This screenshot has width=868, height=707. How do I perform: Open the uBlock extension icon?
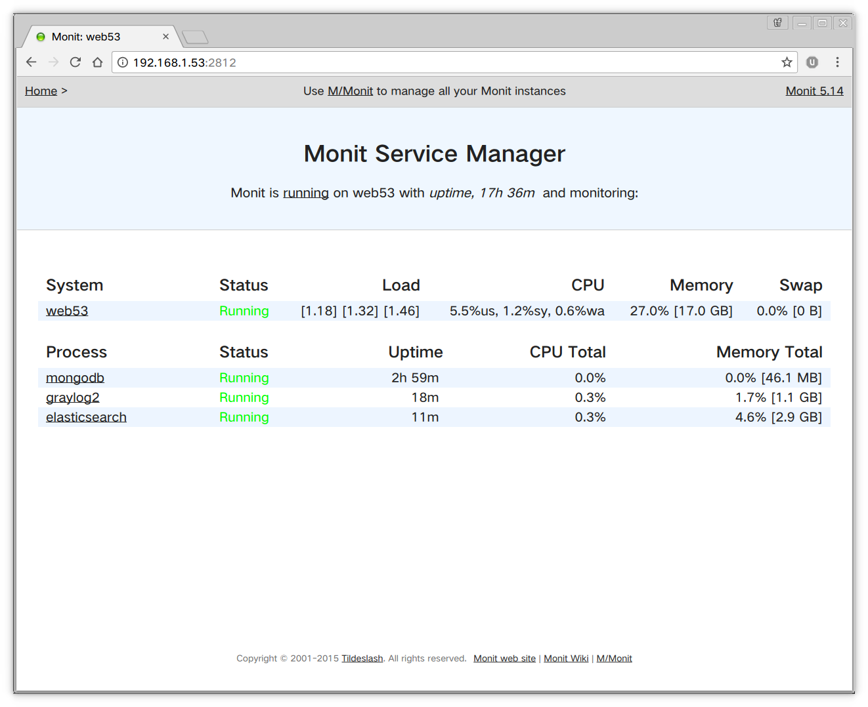pos(812,62)
